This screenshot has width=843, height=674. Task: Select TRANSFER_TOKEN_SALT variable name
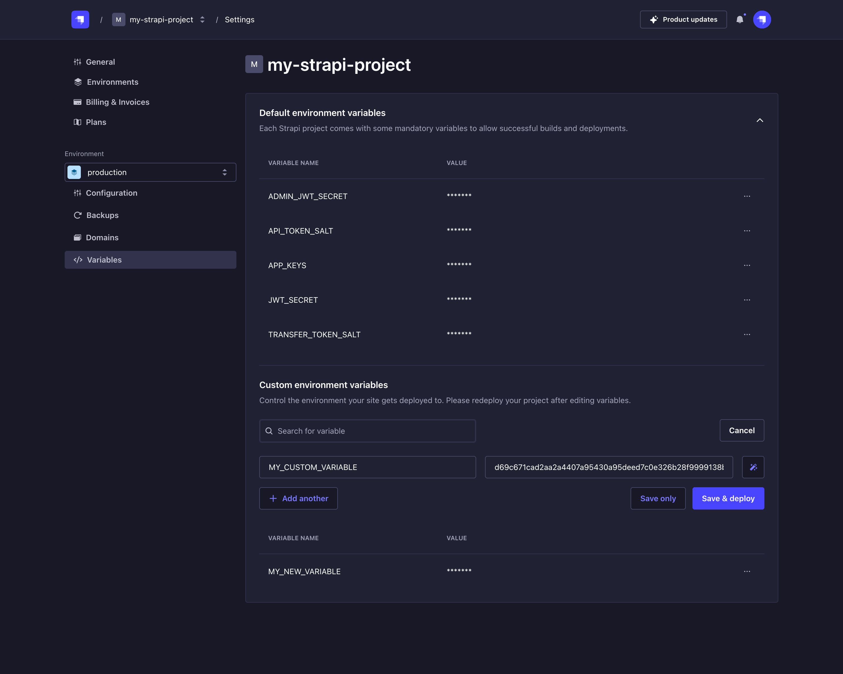click(314, 335)
